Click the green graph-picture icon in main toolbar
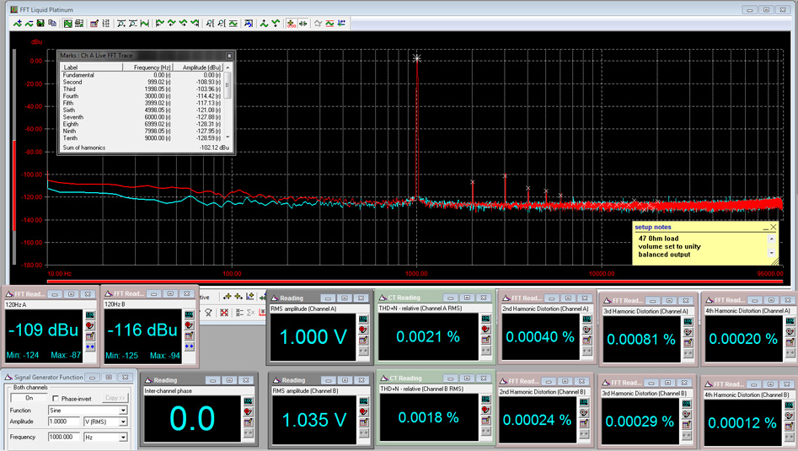This screenshot has height=451, width=798. coord(67,24)
